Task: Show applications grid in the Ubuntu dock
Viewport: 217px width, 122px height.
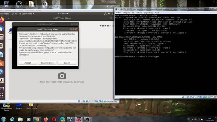Action: click(x=1, y=96)
